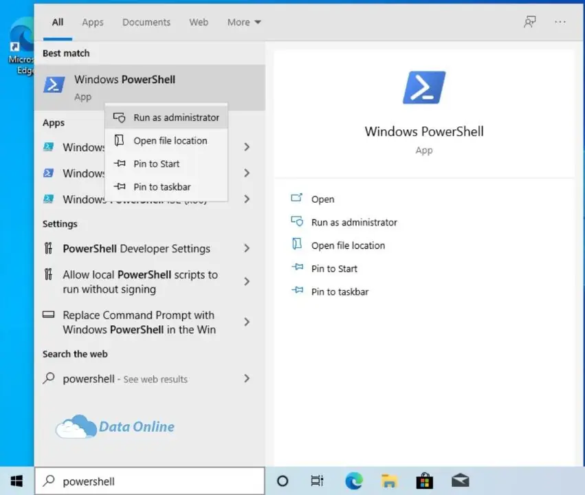
Task: Click PowerShell Developer Settings tools icon
Action: coord(49,248)
